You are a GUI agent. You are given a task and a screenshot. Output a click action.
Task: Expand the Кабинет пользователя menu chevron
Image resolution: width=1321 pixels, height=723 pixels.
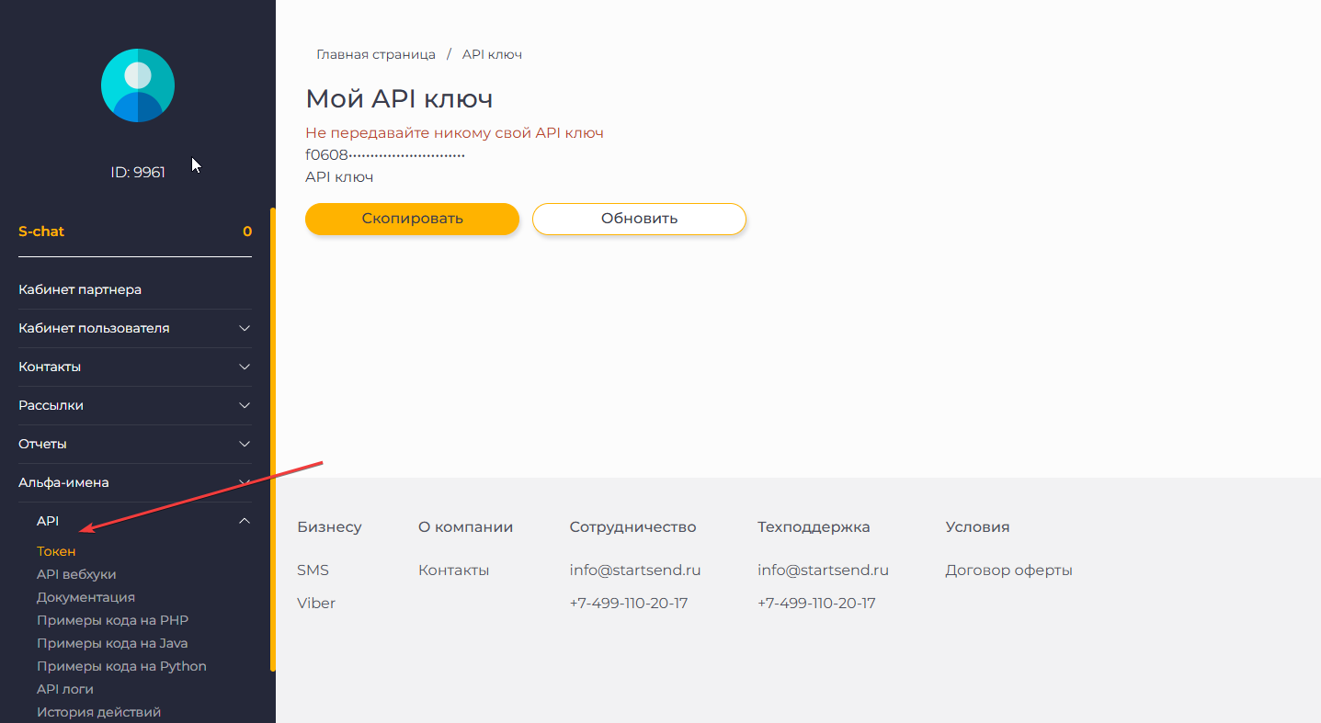pos(245,328)
